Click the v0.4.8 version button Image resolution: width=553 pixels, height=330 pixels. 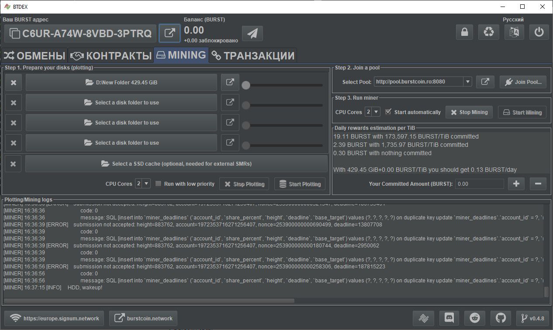[x=532, y=318]
